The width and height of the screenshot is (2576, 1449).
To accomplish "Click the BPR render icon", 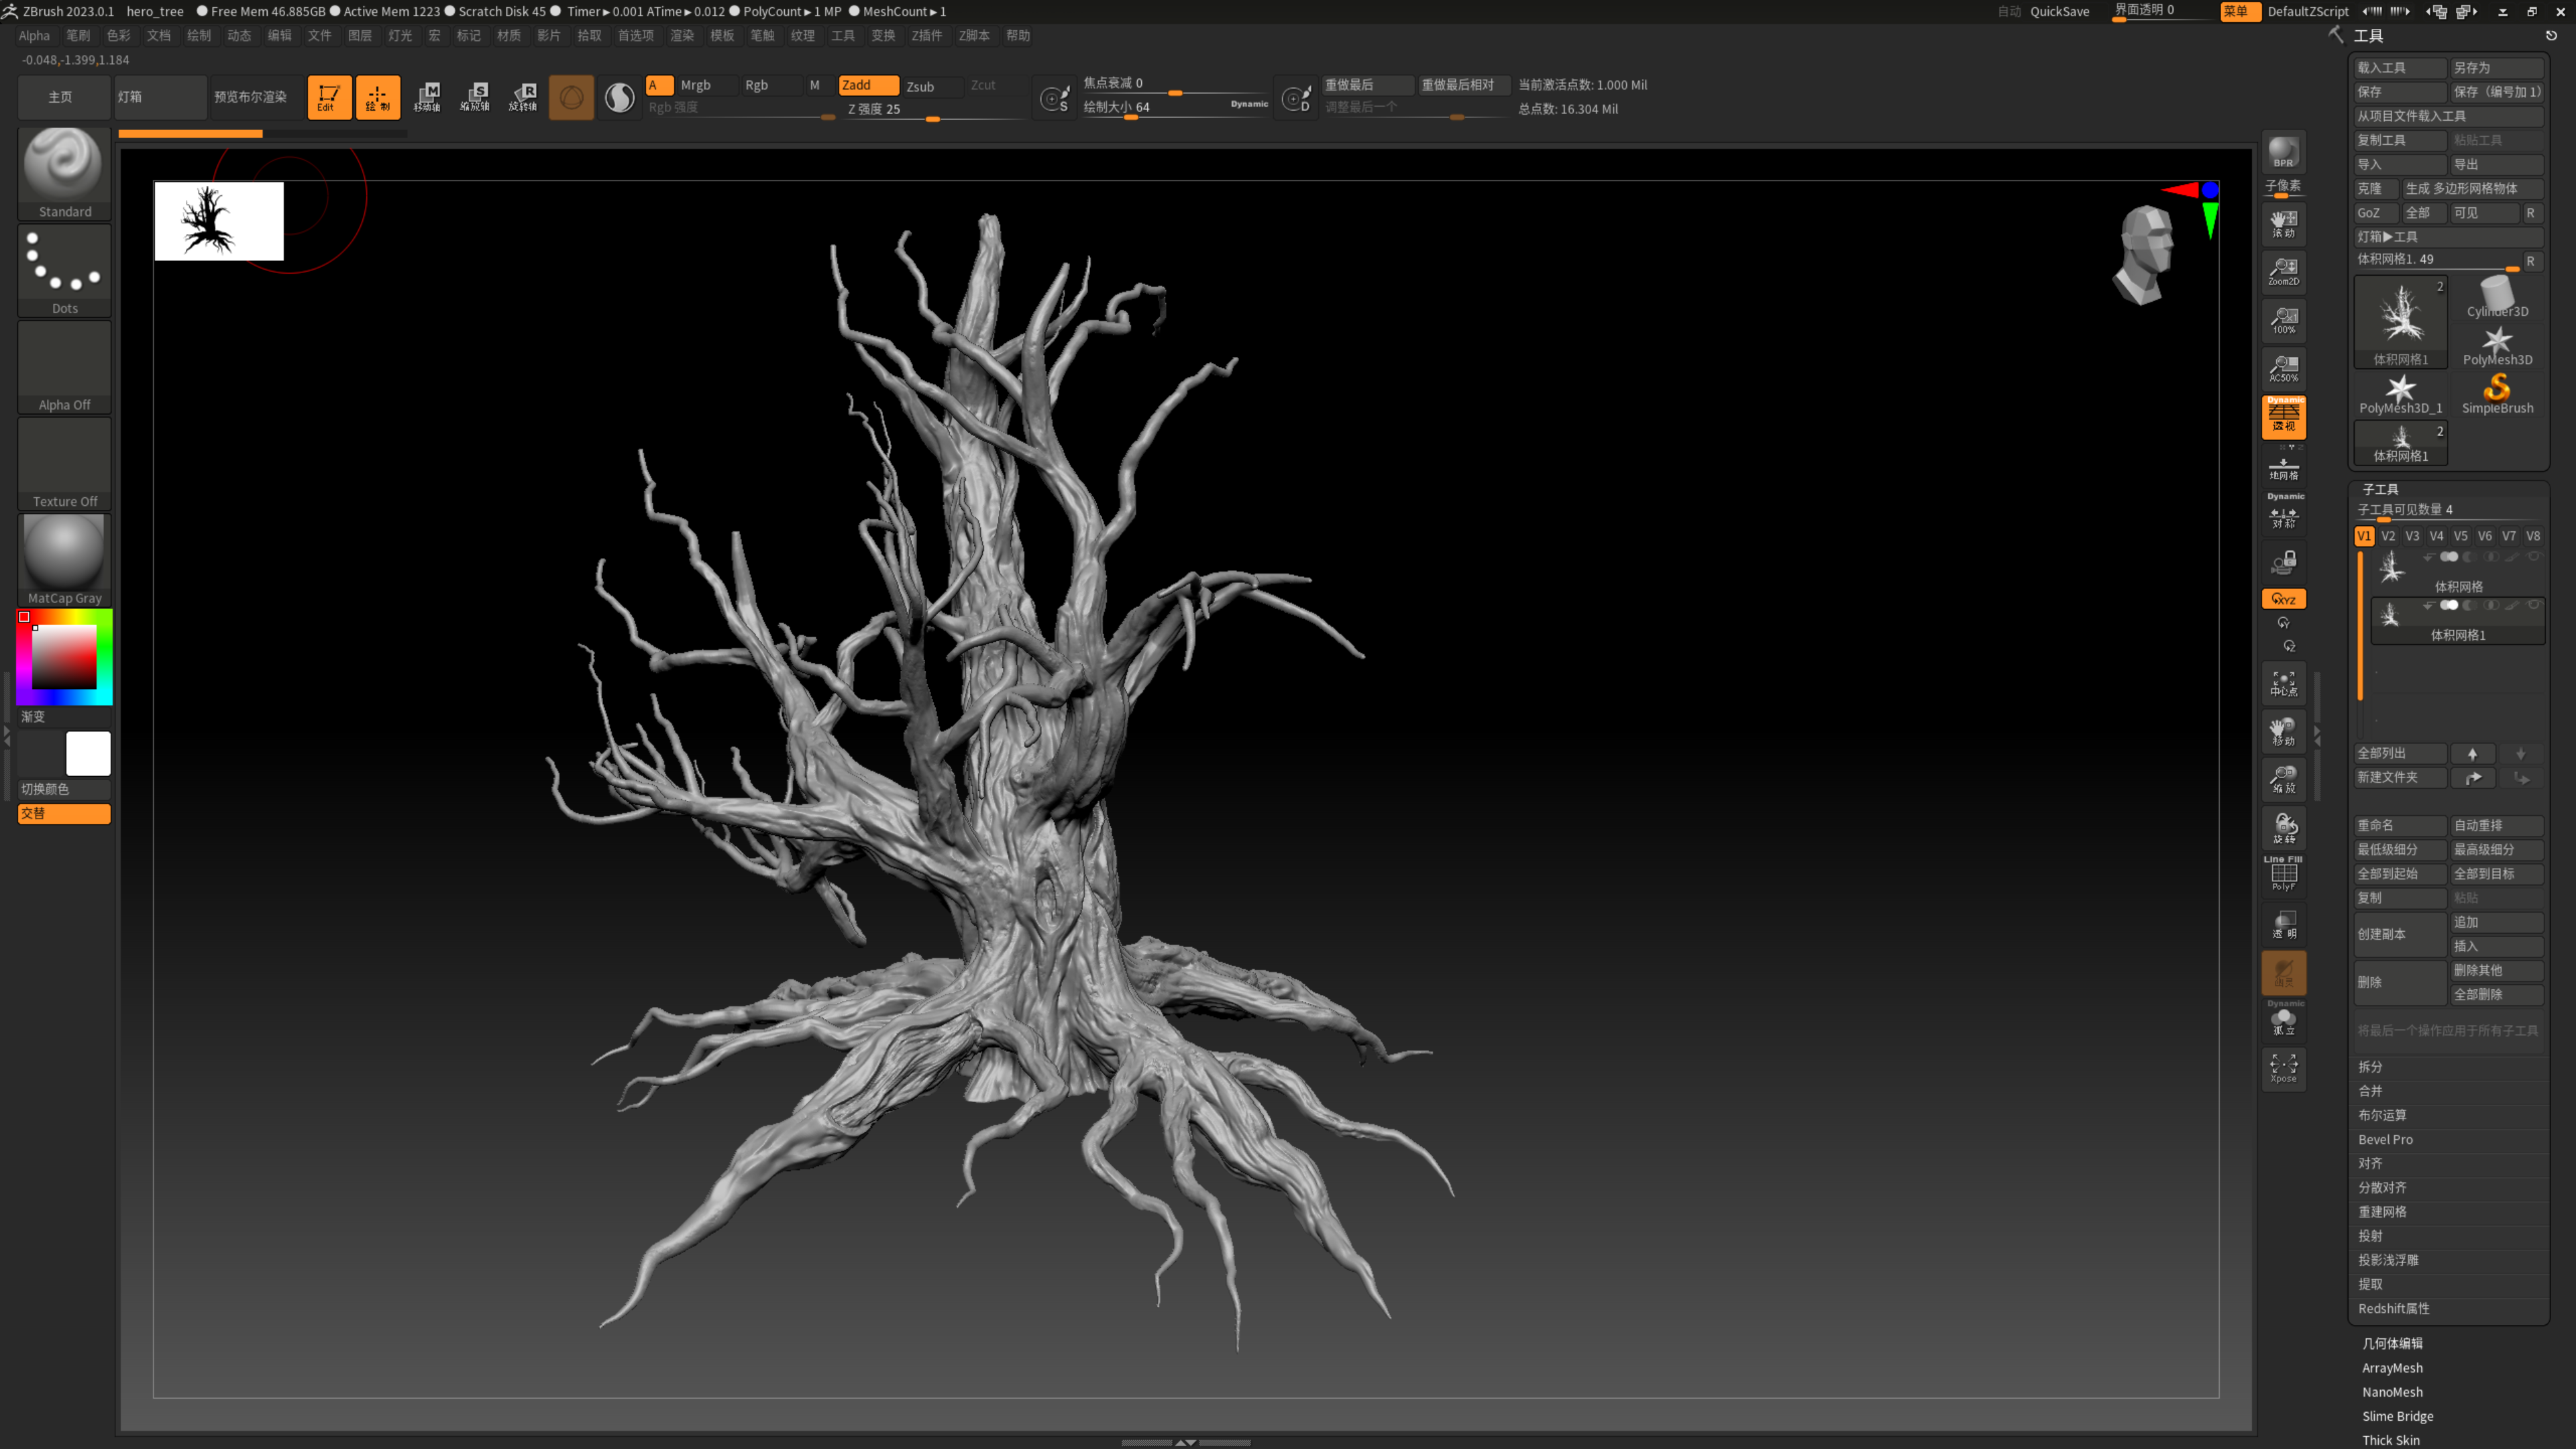I will [x=2283, y=152].
